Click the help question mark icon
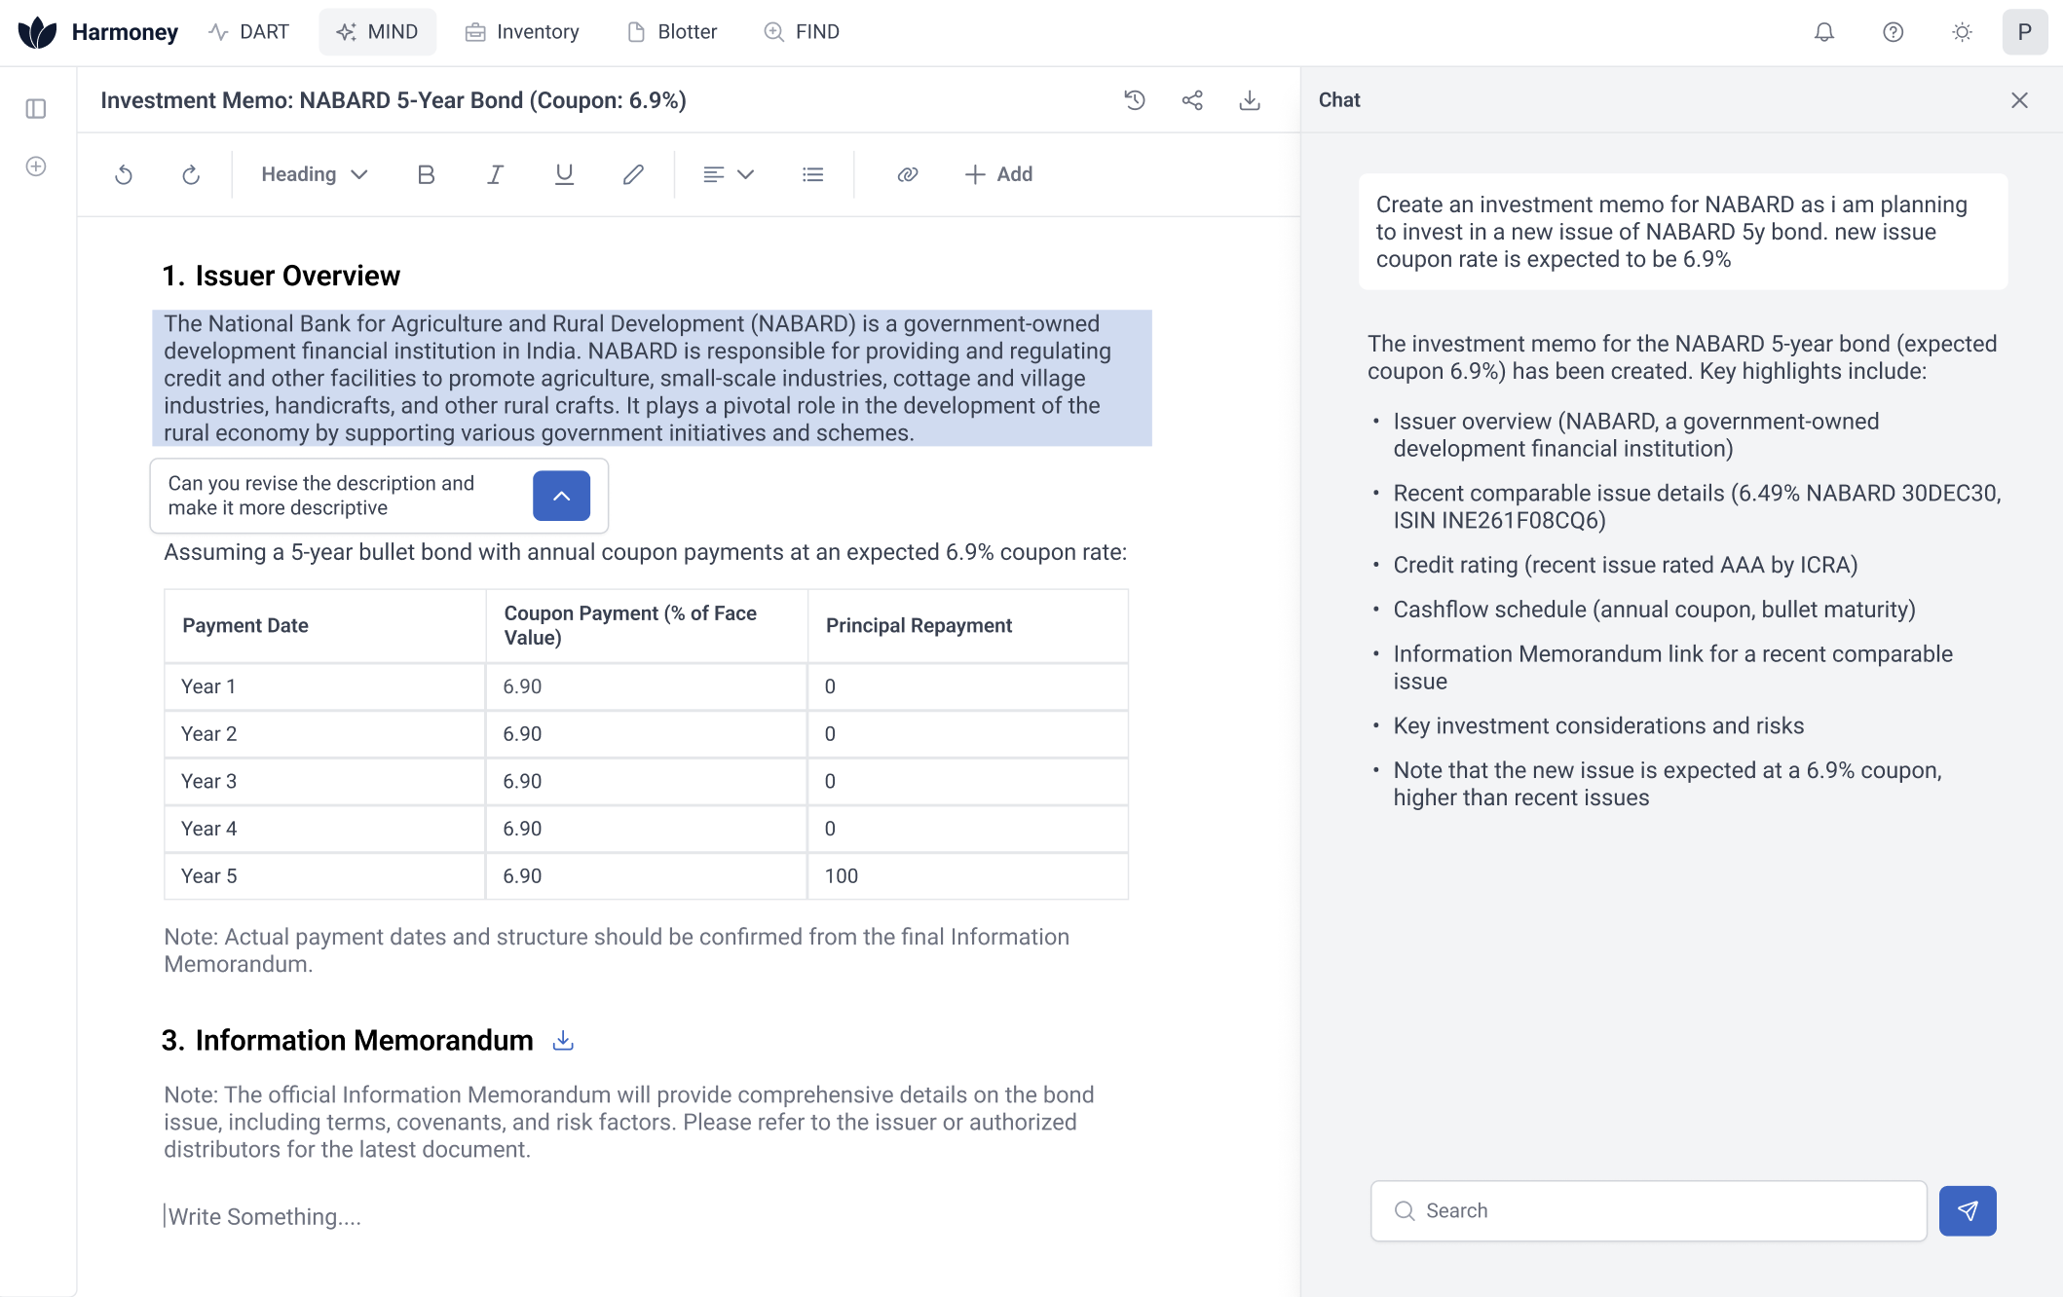Screen dimensions: 2063x1297 [x=1893, y=32]
